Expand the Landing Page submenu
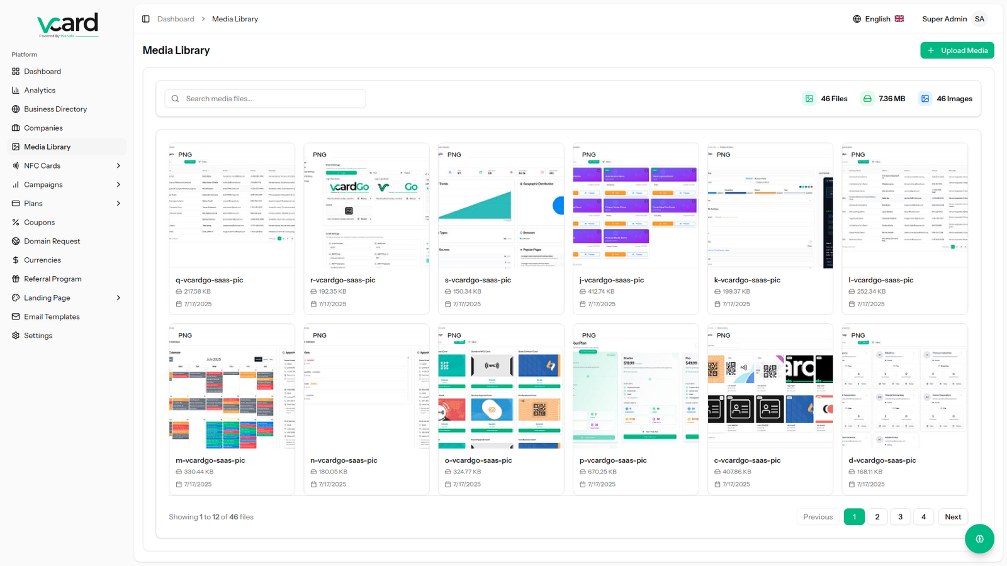Screen dimensions: 1007x566 click(118, 298)
